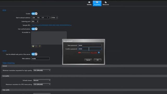Click the Accessible to list box
The width and height of the screenshot is (167, 94).
pyautogui.click(x=49, y=38)
